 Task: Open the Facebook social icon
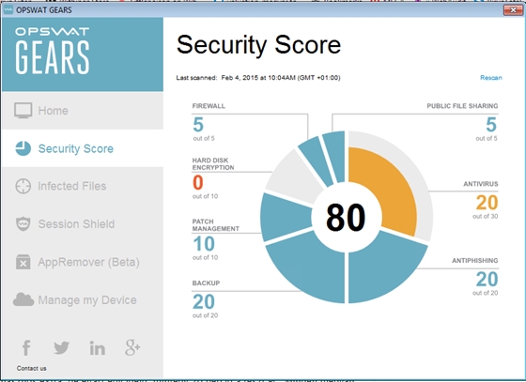(26, 347)
